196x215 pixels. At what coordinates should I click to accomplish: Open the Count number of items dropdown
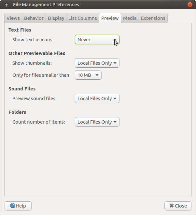tap(97, 122)
